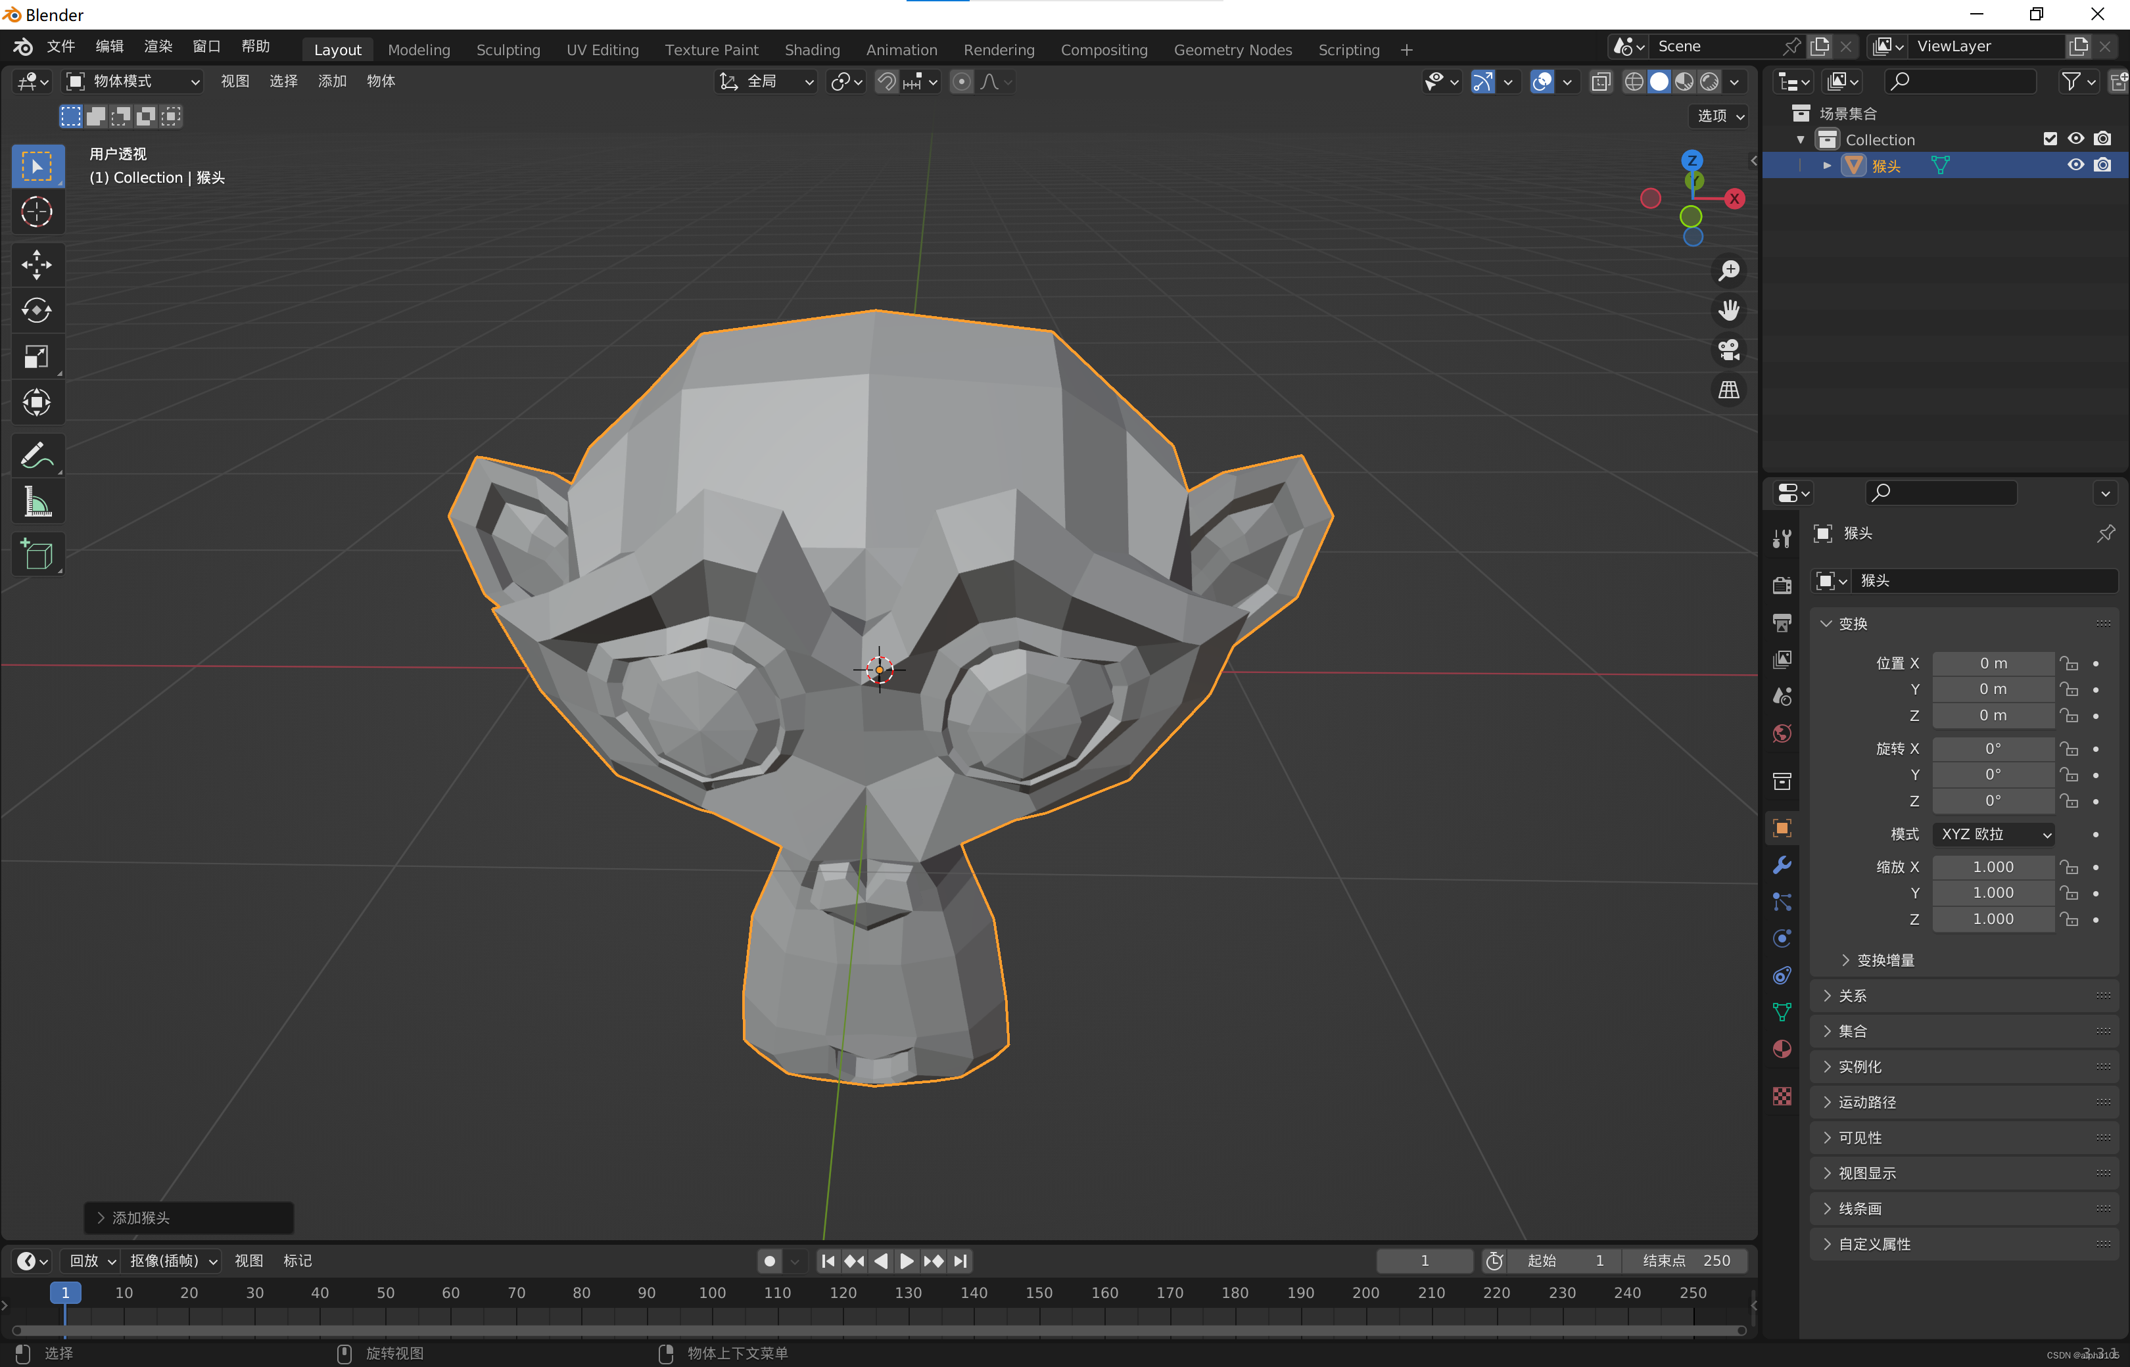This screenshot has width=2130, height=1367.
Task: Toggle X-ray display
Action: [1601, 81]
